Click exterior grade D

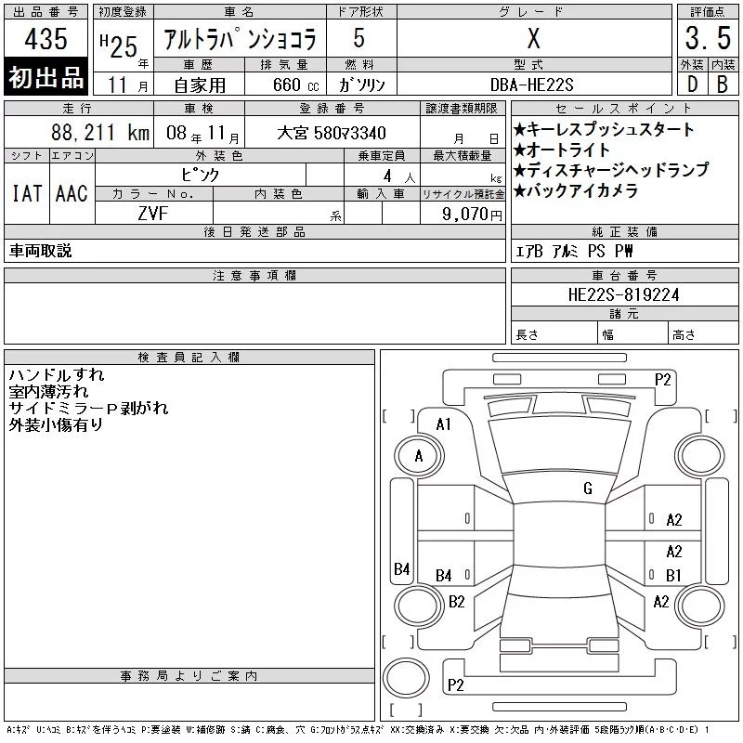tap(692, 85)
